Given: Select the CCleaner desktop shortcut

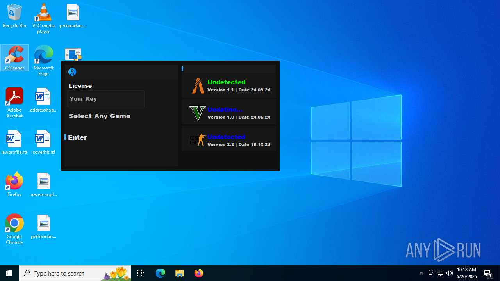Looking at the screenshot, I should pos(14,58).
